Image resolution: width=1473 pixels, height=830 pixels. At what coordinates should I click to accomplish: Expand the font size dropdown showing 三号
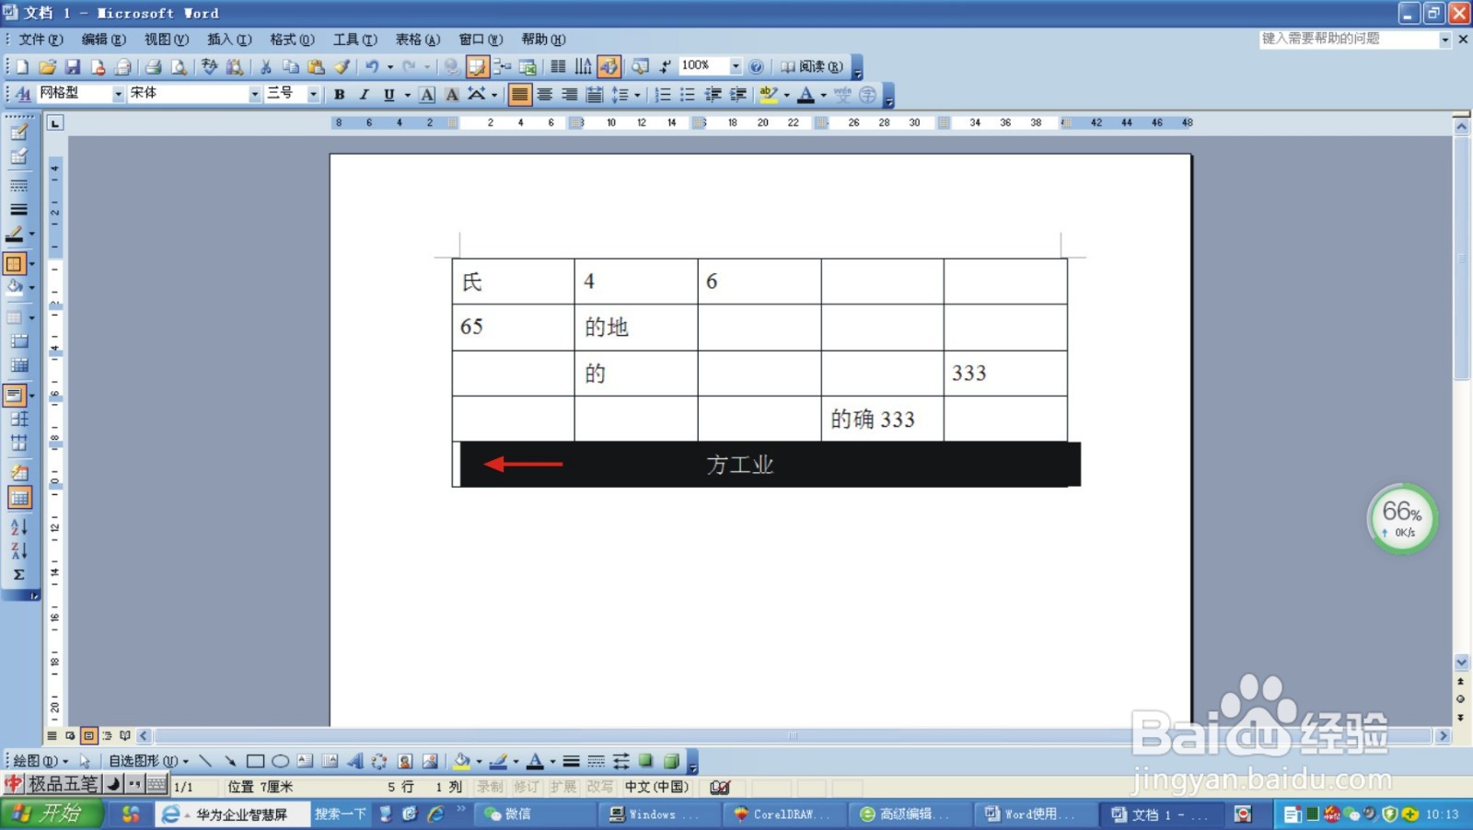tap(313, 94)
